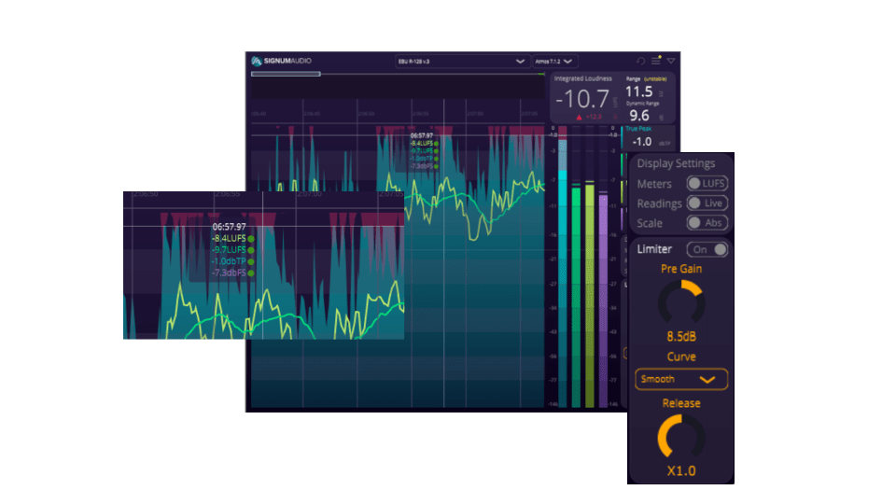The width and height of the screenshot is (896, 504).
Task: Toggle the Meters LUFS switch
Action: point(707,184)
